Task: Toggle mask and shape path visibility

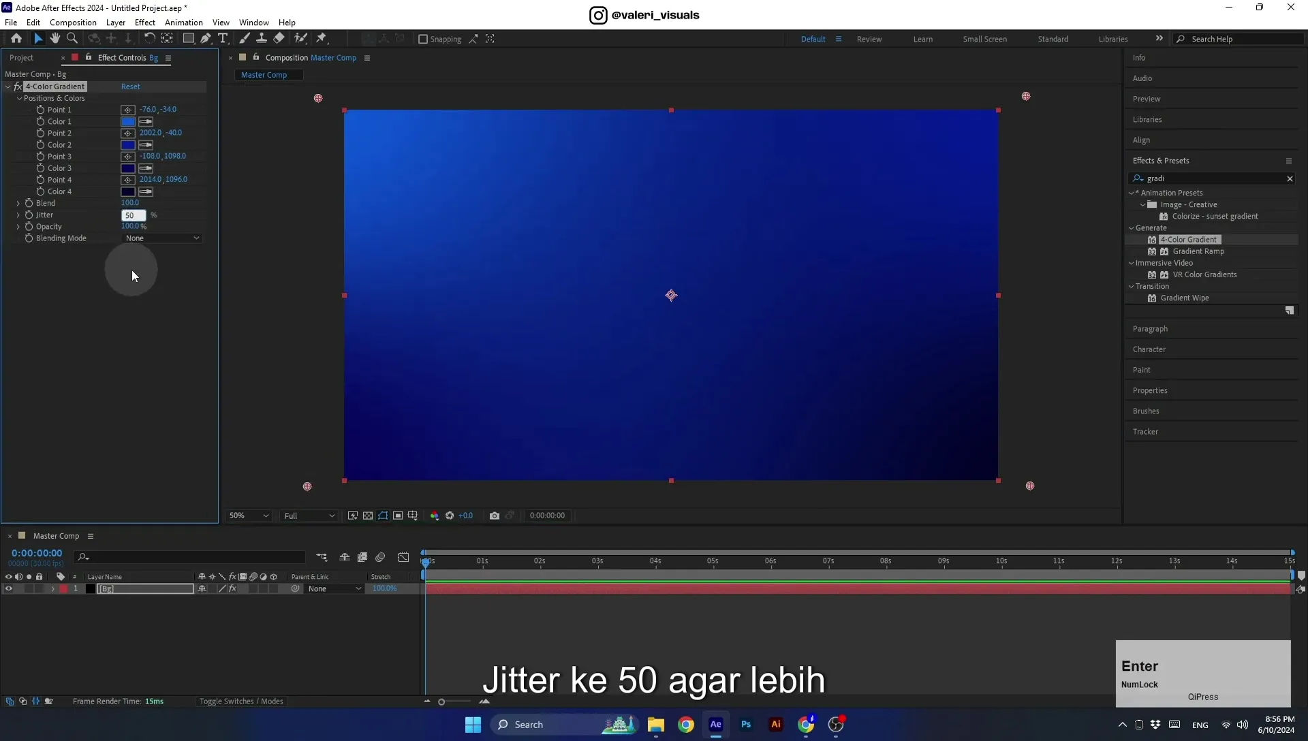Action: 383,516
